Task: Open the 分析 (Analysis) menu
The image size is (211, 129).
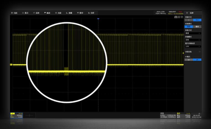Action: tap(91, 13)
